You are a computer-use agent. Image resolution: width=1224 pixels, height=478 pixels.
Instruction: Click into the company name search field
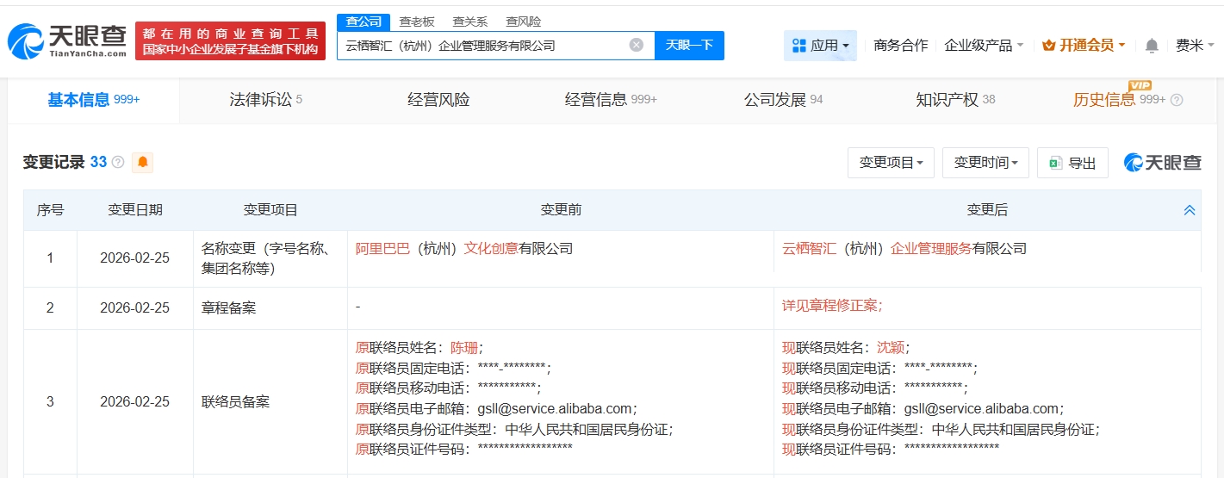(482, 46)
